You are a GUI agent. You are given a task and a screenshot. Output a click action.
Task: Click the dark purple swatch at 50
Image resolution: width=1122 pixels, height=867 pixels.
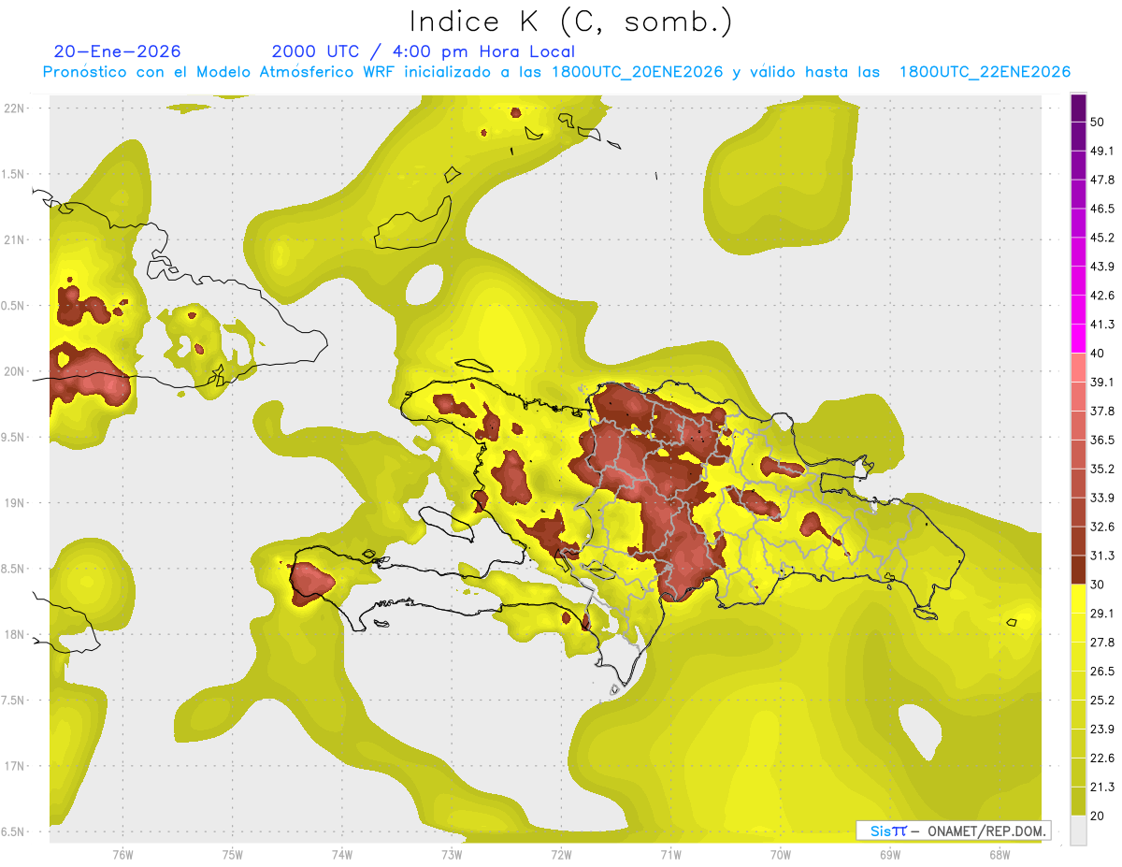1078,108
